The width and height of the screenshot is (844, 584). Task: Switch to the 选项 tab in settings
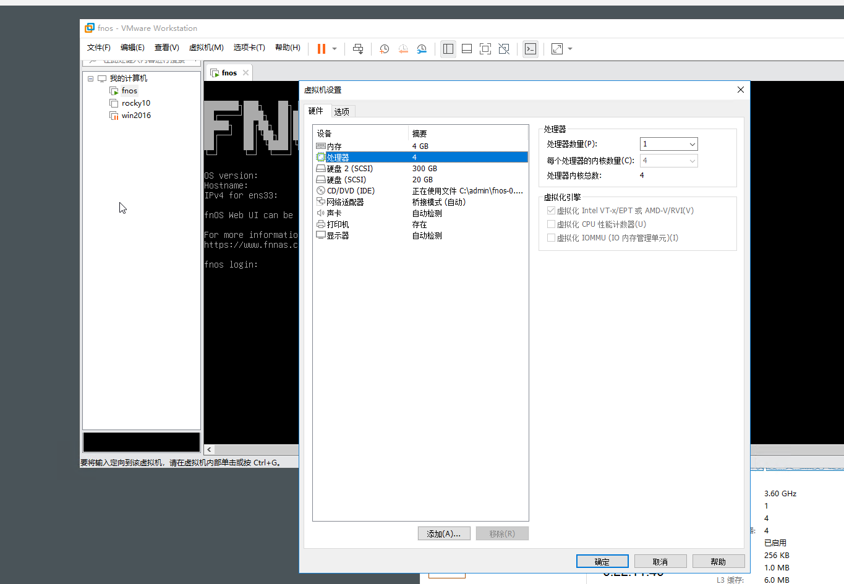point(342,111)
